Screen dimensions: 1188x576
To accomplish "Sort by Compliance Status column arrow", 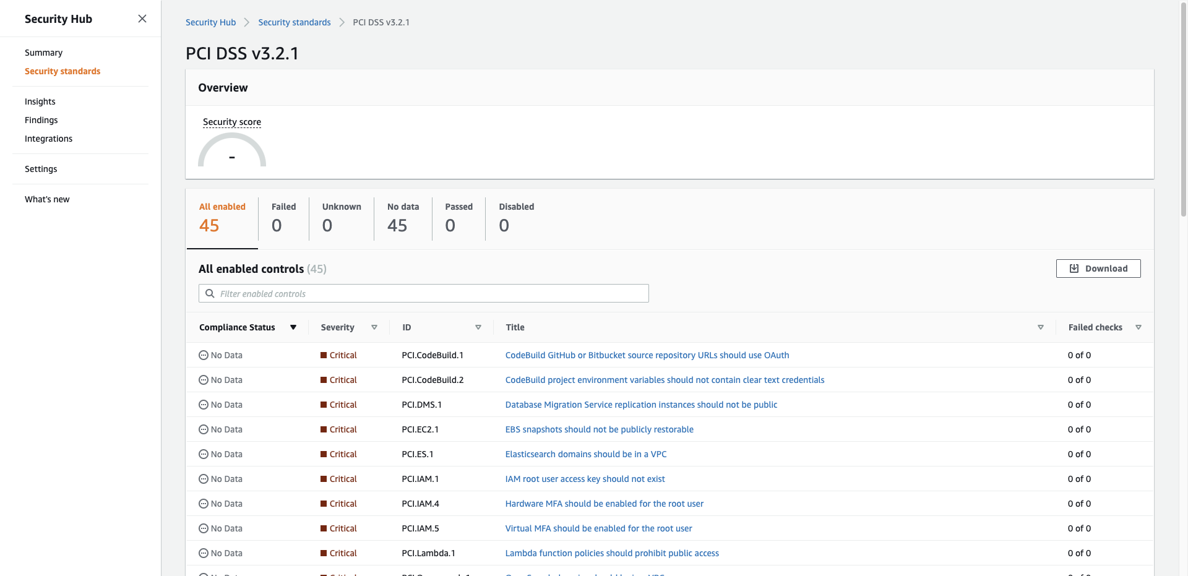I will [293, 327].
